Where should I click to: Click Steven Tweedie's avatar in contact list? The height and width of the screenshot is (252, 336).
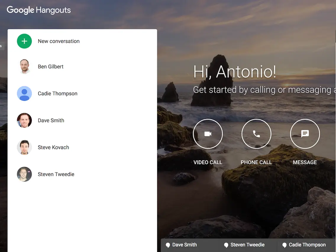tap(25, 174)
